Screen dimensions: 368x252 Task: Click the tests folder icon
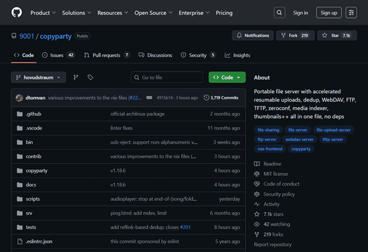click(x=20, y=227)
